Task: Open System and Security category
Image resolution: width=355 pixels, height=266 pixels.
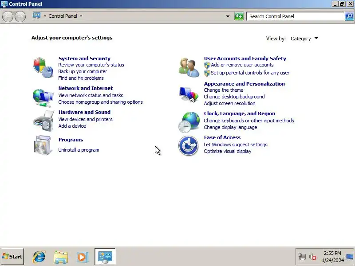Action: coord(84,59)
